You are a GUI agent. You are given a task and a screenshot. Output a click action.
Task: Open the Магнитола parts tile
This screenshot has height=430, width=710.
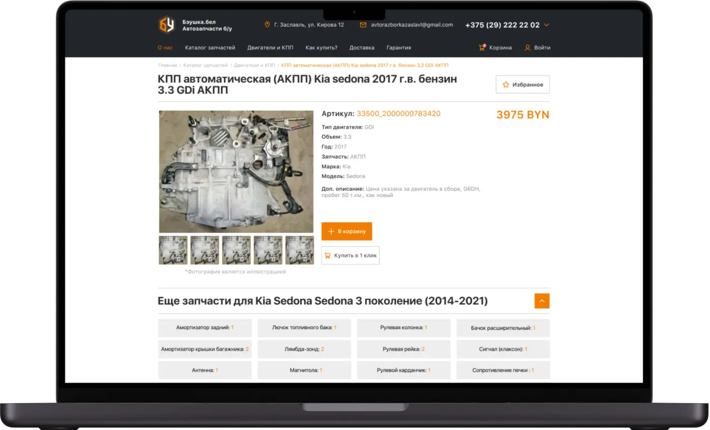(x=304, y=371)
